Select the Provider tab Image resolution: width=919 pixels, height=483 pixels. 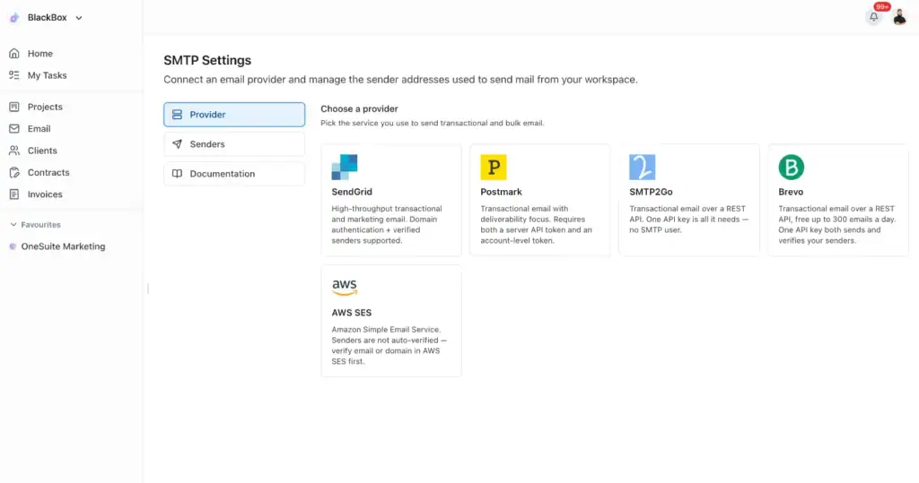(x=234, y=115)
